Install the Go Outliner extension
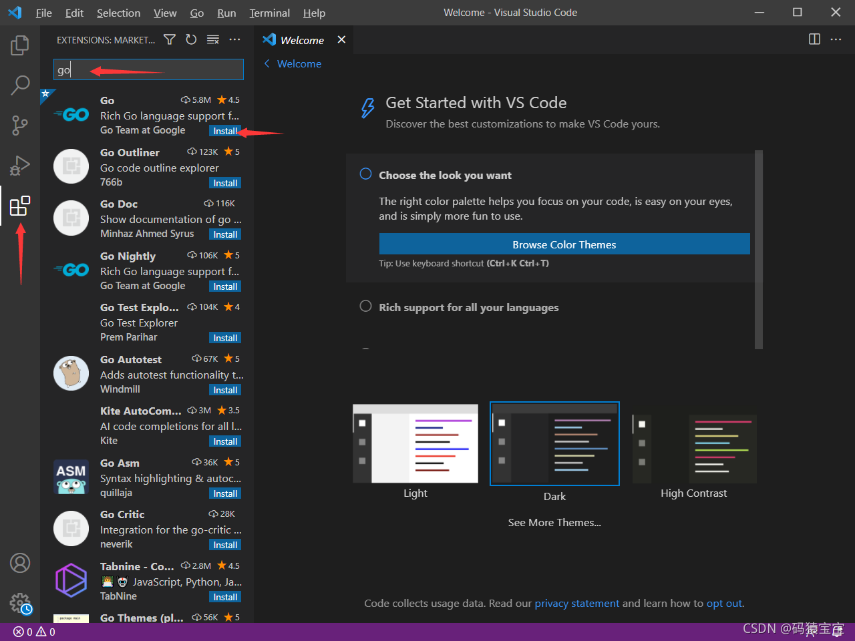The width and height of the screenshot is (855, 641). tap(225, 183)
